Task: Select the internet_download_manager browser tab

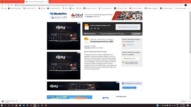Action: [x=36, y=2]
